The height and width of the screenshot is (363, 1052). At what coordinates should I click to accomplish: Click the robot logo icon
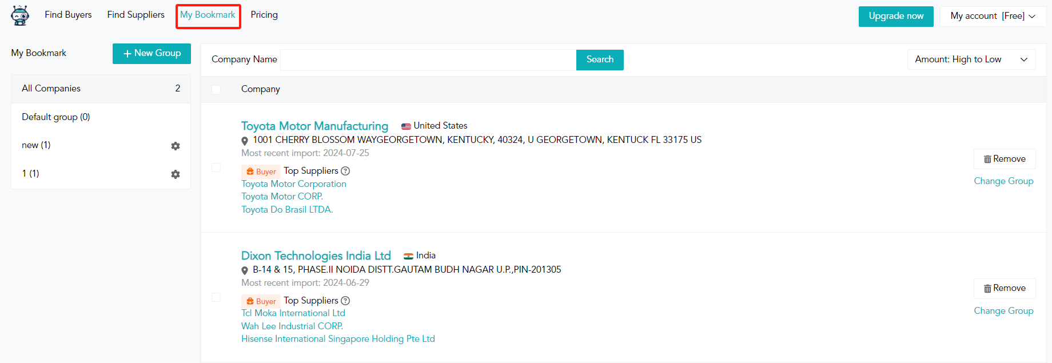click(20, 15)
